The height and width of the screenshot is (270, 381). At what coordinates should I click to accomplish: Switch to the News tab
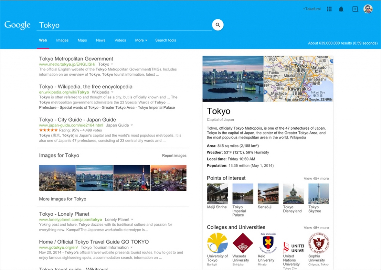pyautogui.click(x=100, y=40)
